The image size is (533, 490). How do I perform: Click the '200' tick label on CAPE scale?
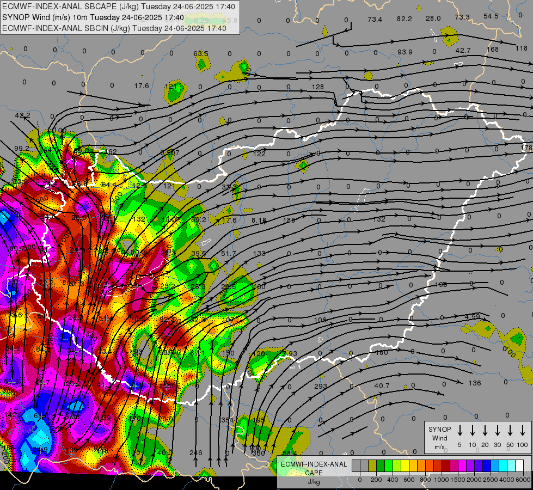click(x=376, y=480)
